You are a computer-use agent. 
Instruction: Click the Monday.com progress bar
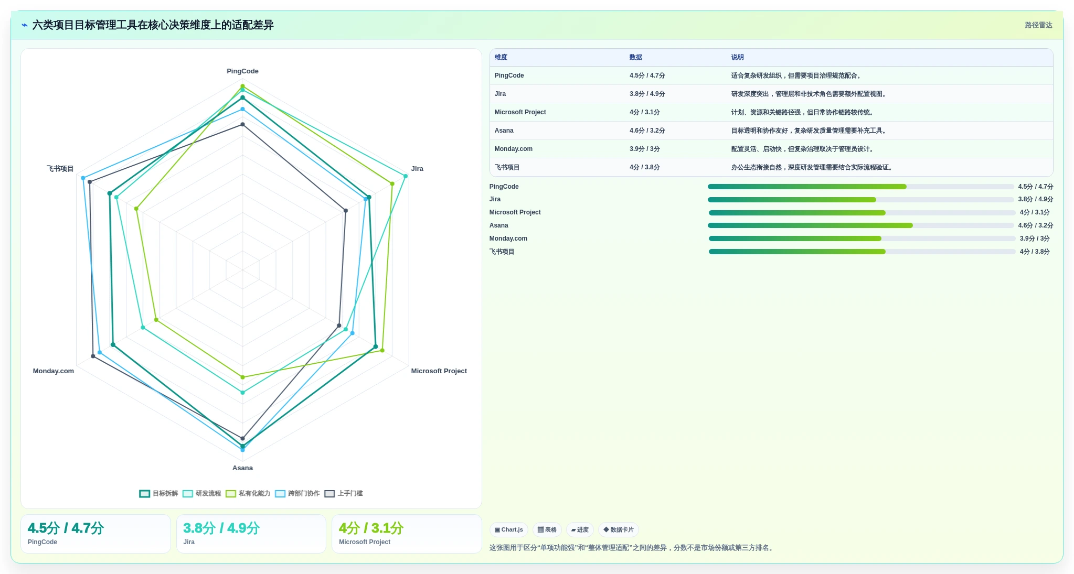[862, 239]
